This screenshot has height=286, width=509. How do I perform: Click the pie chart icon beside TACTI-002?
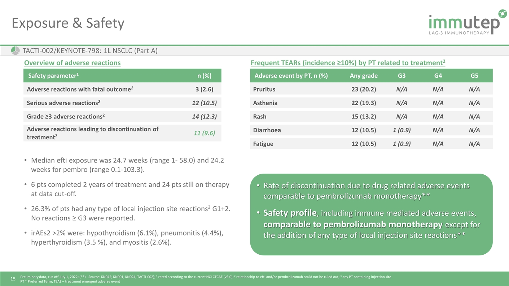(15, 51)
